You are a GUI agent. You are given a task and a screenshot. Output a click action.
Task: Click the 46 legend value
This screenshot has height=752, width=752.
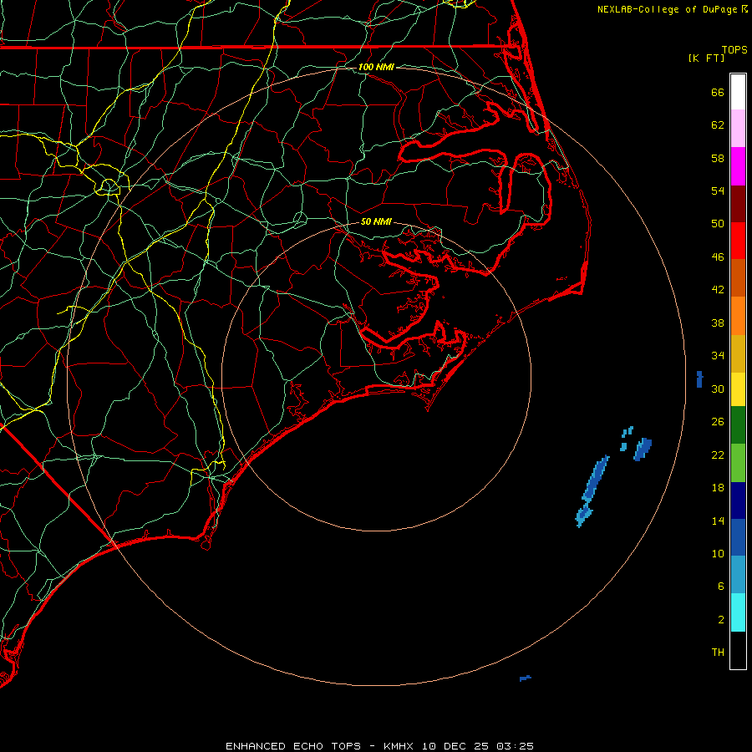(x=718, y=257)
